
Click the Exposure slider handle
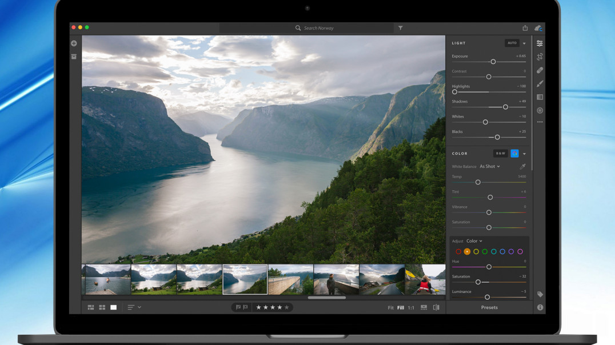click(x=493, y=62)
